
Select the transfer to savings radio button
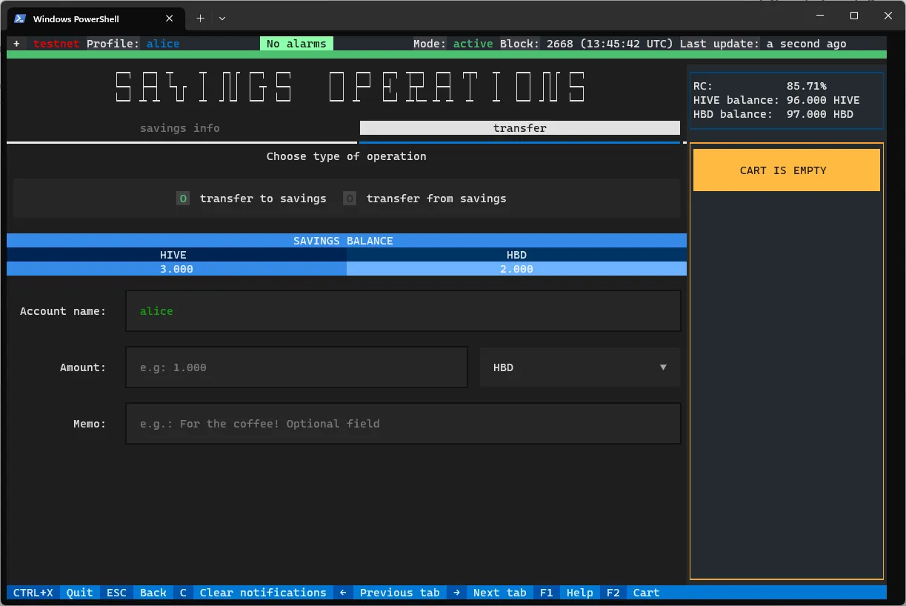pos(252,199)
